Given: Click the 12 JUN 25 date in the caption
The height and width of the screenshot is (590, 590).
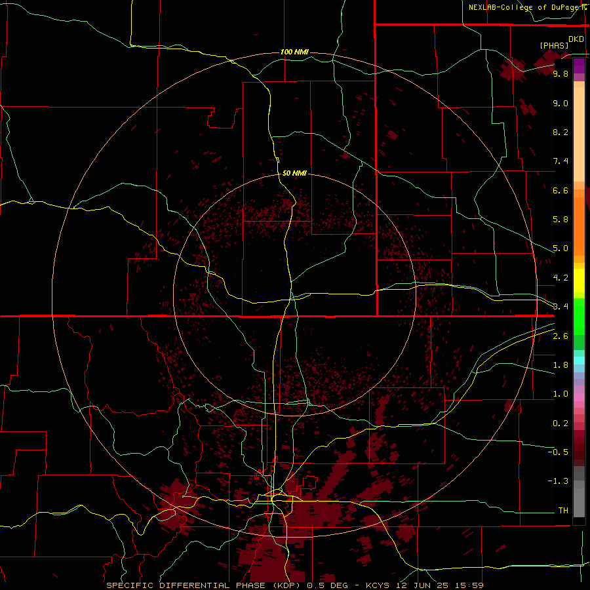Looking at the screenshot, I should [x=422, y=585].
